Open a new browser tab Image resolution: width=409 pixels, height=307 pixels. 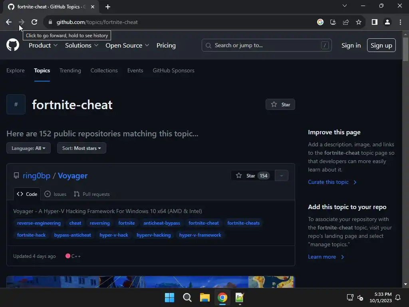(x=108, y=7)
